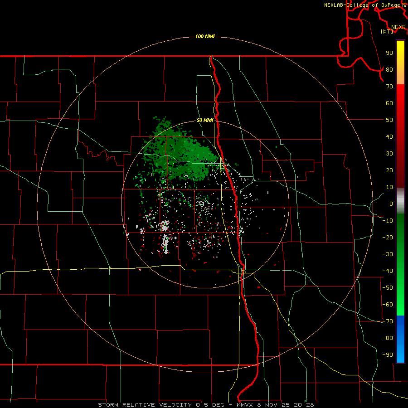Click the 60 value on the velocity scale
Viewport: 408px width, 408px height.
[389, 103]
